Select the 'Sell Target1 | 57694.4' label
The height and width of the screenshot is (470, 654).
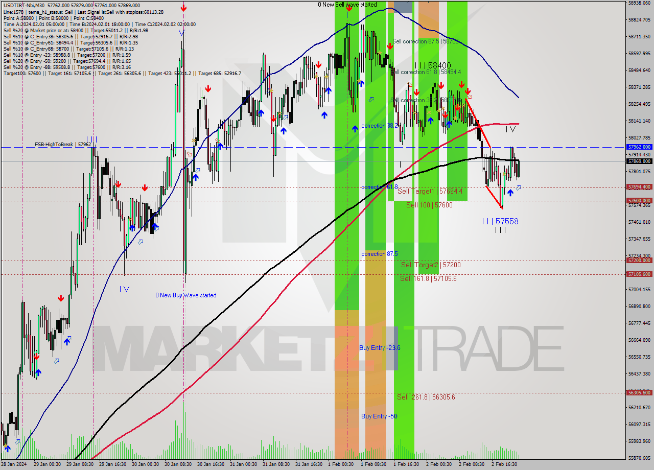[430, 191]
